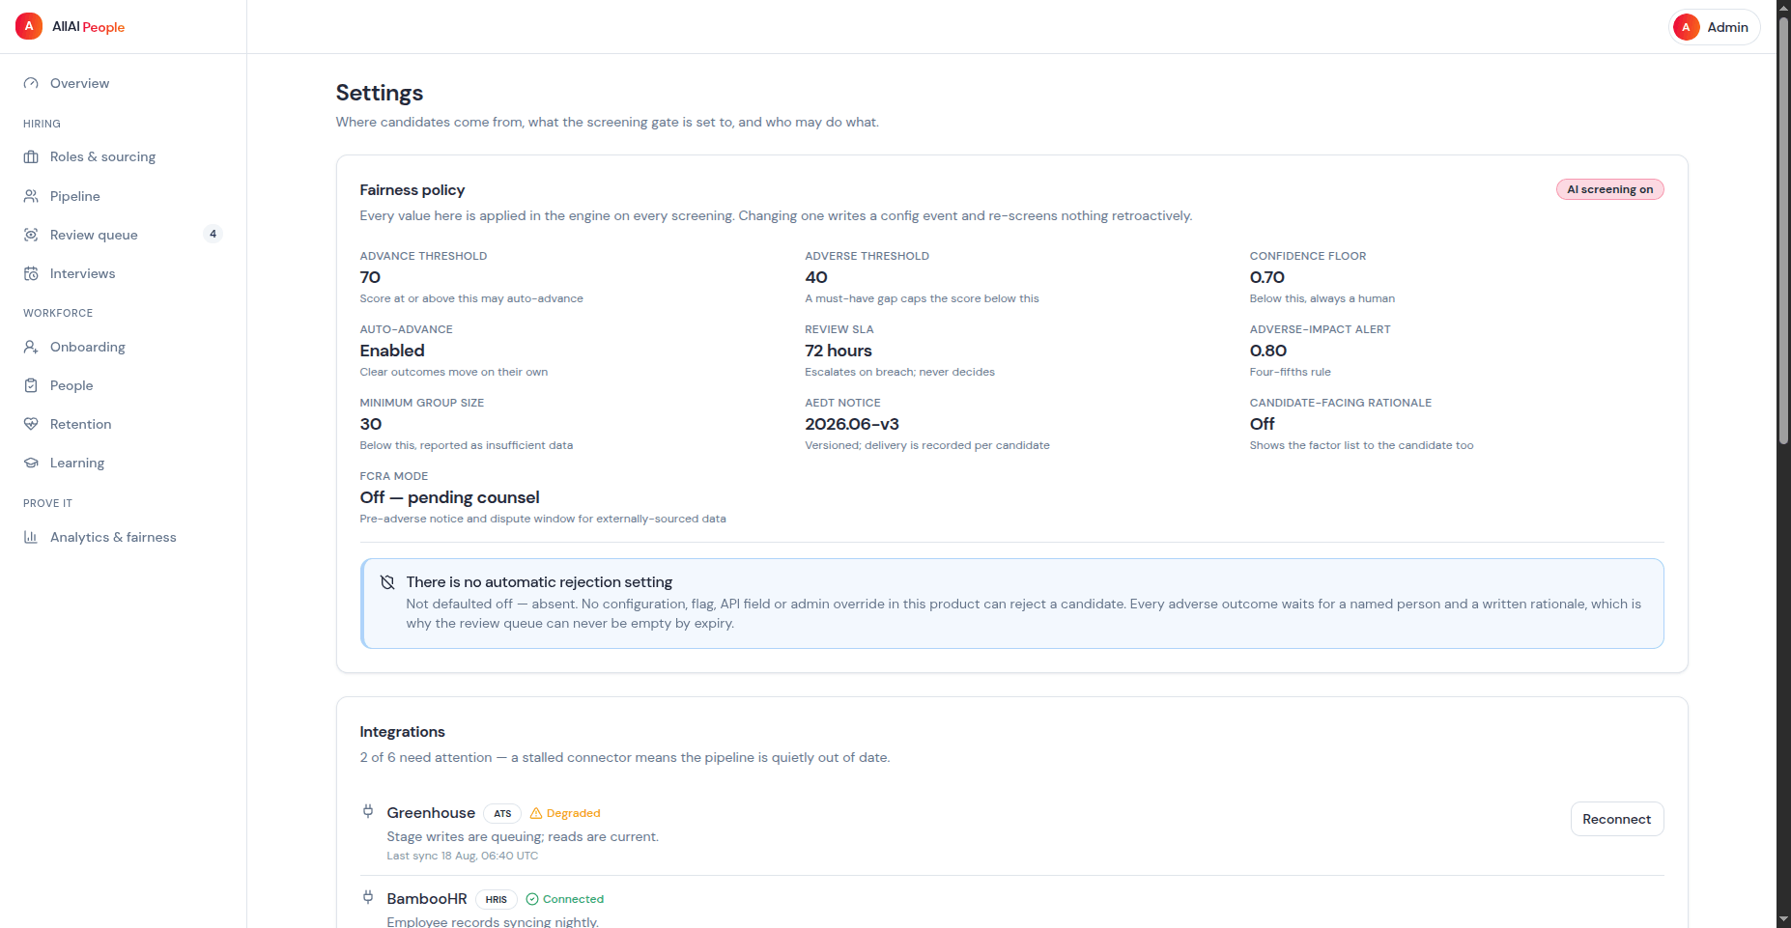Click the Retention heart icon
This screenshot has height=928, width=1791.
pyautogui.click(x=31, y=424)
